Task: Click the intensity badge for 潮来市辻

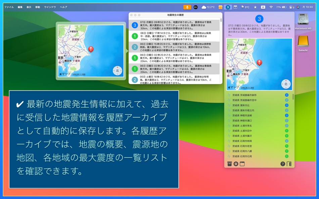Action: [287, 105]
